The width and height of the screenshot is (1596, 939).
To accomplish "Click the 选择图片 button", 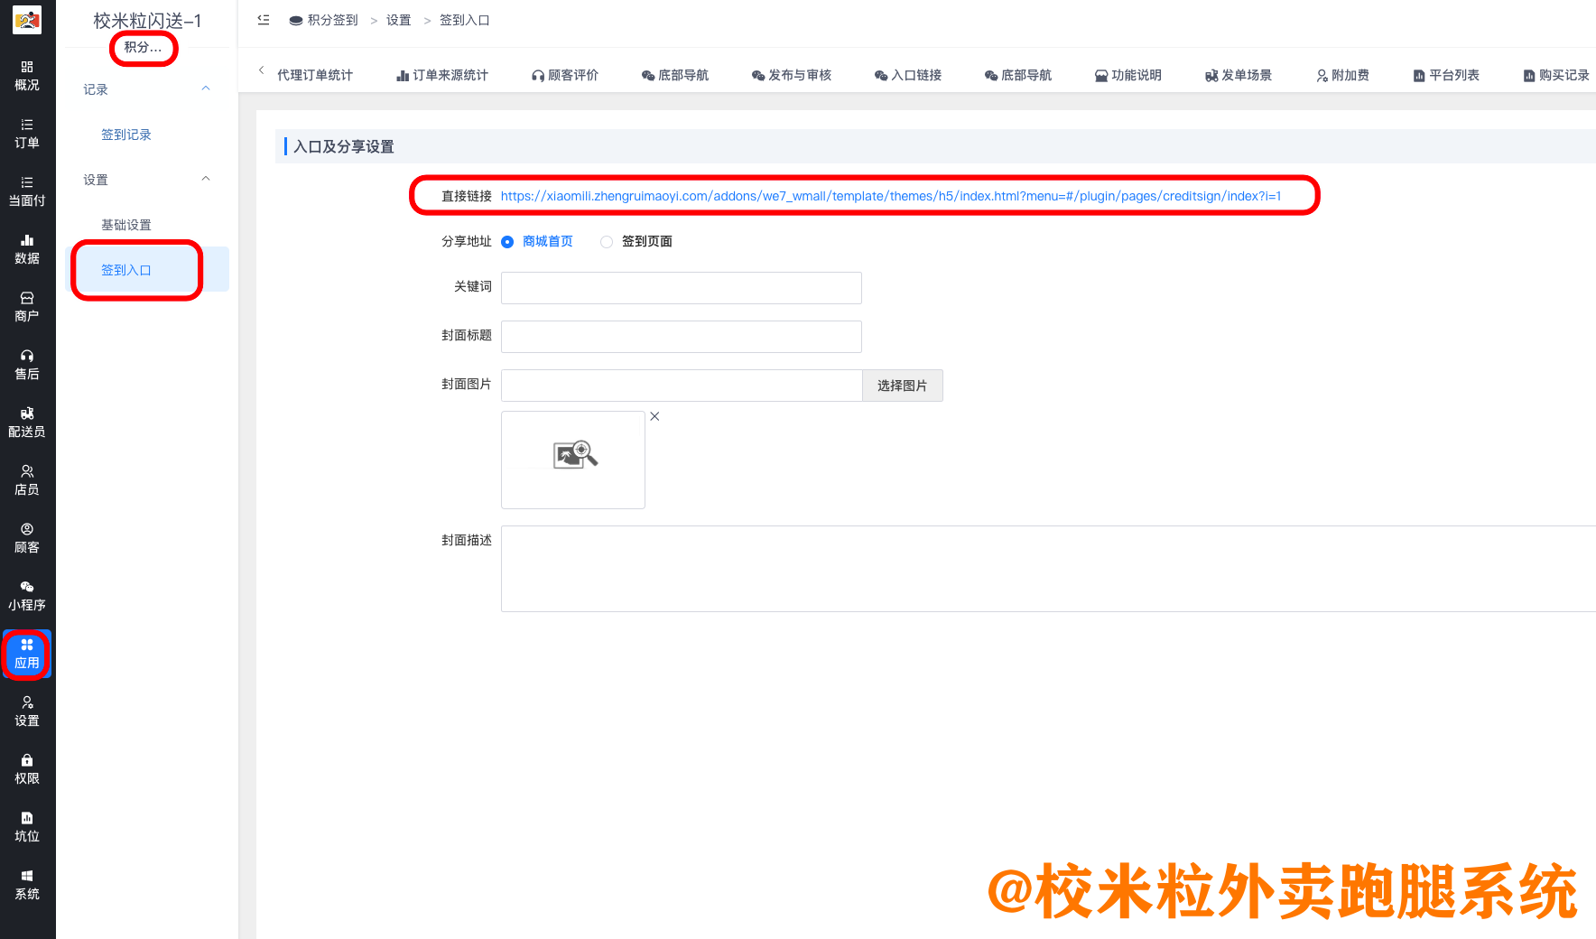I will 902,386.
